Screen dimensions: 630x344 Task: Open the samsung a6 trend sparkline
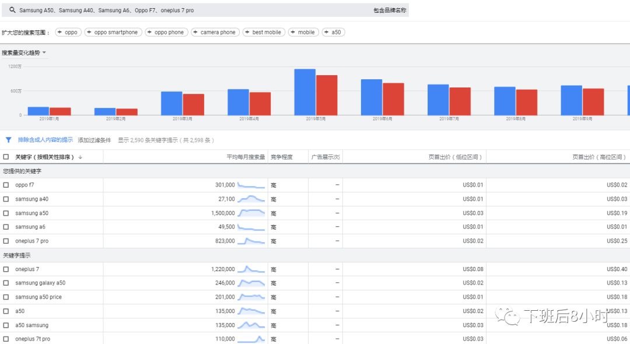pos(251,227)
